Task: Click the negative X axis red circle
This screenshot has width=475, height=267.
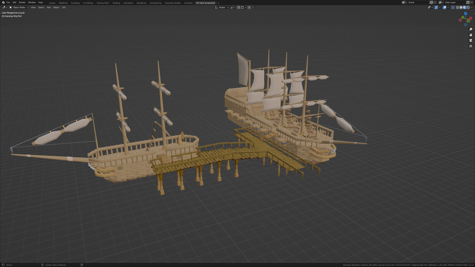Action: (x=460, y=20)
